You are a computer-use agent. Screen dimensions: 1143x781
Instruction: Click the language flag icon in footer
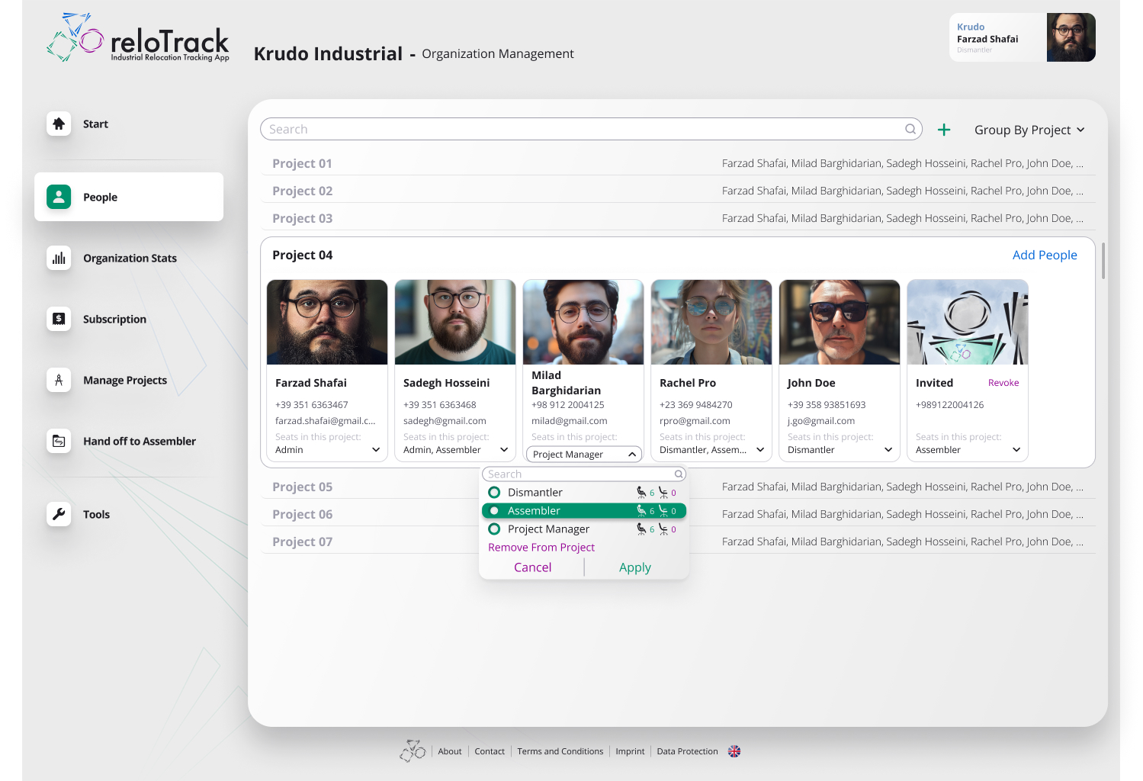[x=734, y=751]
